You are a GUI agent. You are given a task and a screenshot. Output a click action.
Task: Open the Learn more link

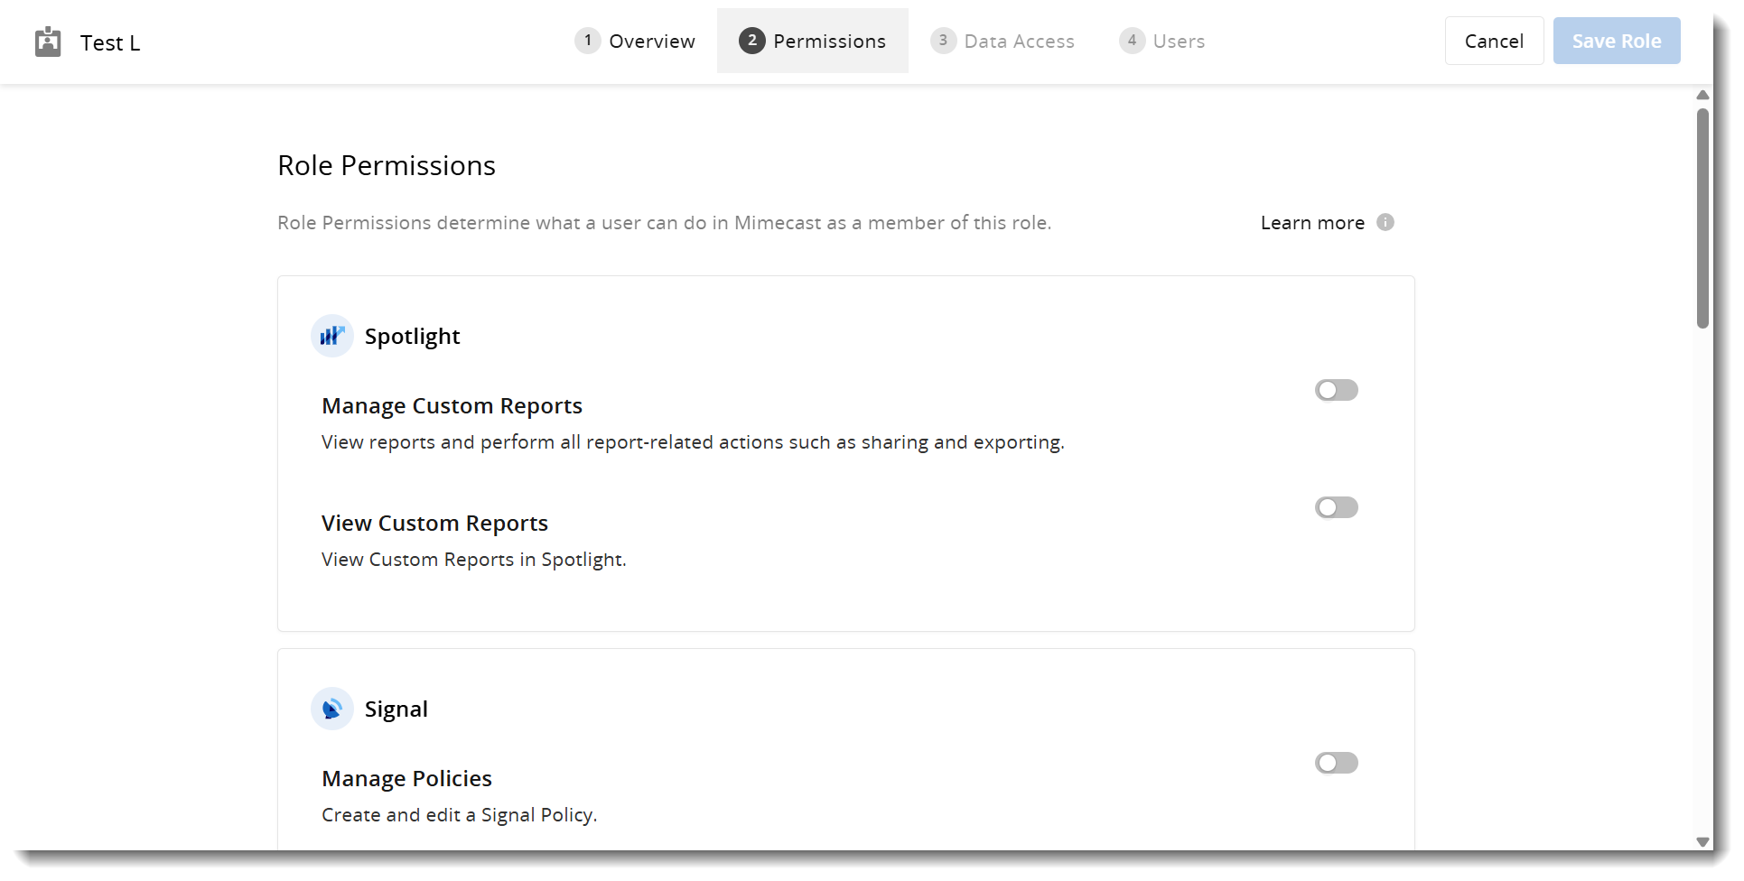point(1311,223)
